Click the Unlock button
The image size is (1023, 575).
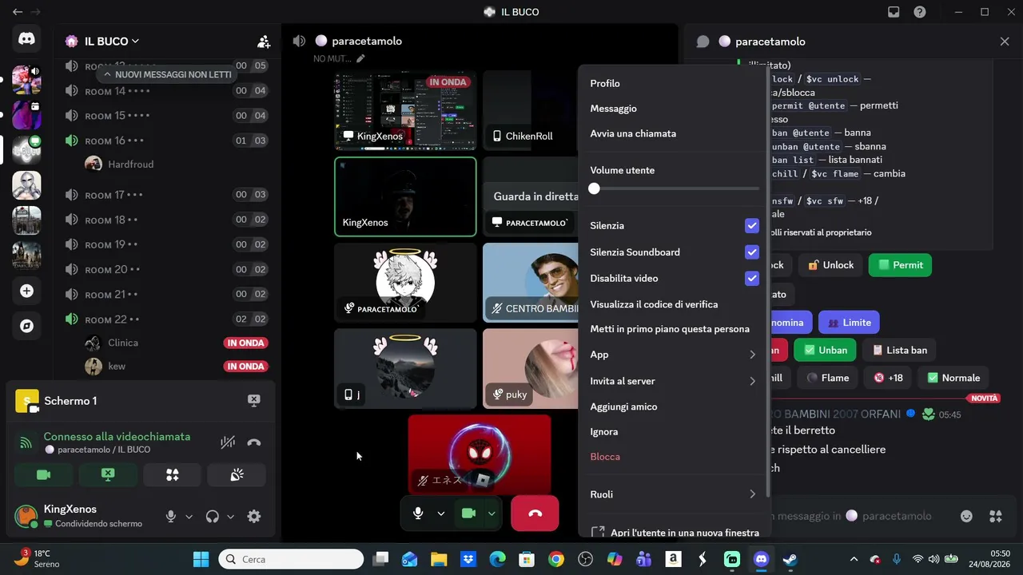(830, 265)
